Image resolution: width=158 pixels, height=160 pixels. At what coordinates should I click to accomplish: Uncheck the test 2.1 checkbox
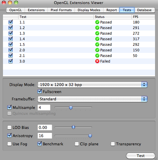[x=11, y=55]
